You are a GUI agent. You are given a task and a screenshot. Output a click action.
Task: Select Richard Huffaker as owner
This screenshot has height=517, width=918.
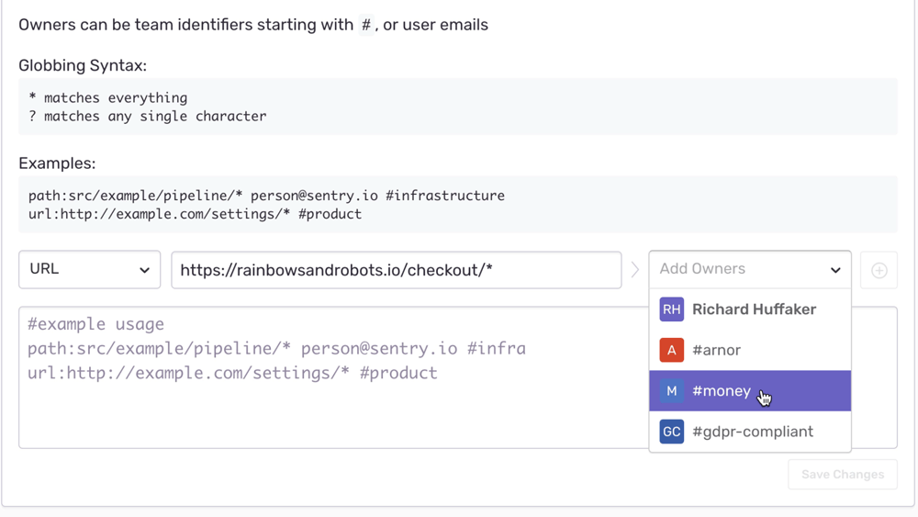[754, 309]
